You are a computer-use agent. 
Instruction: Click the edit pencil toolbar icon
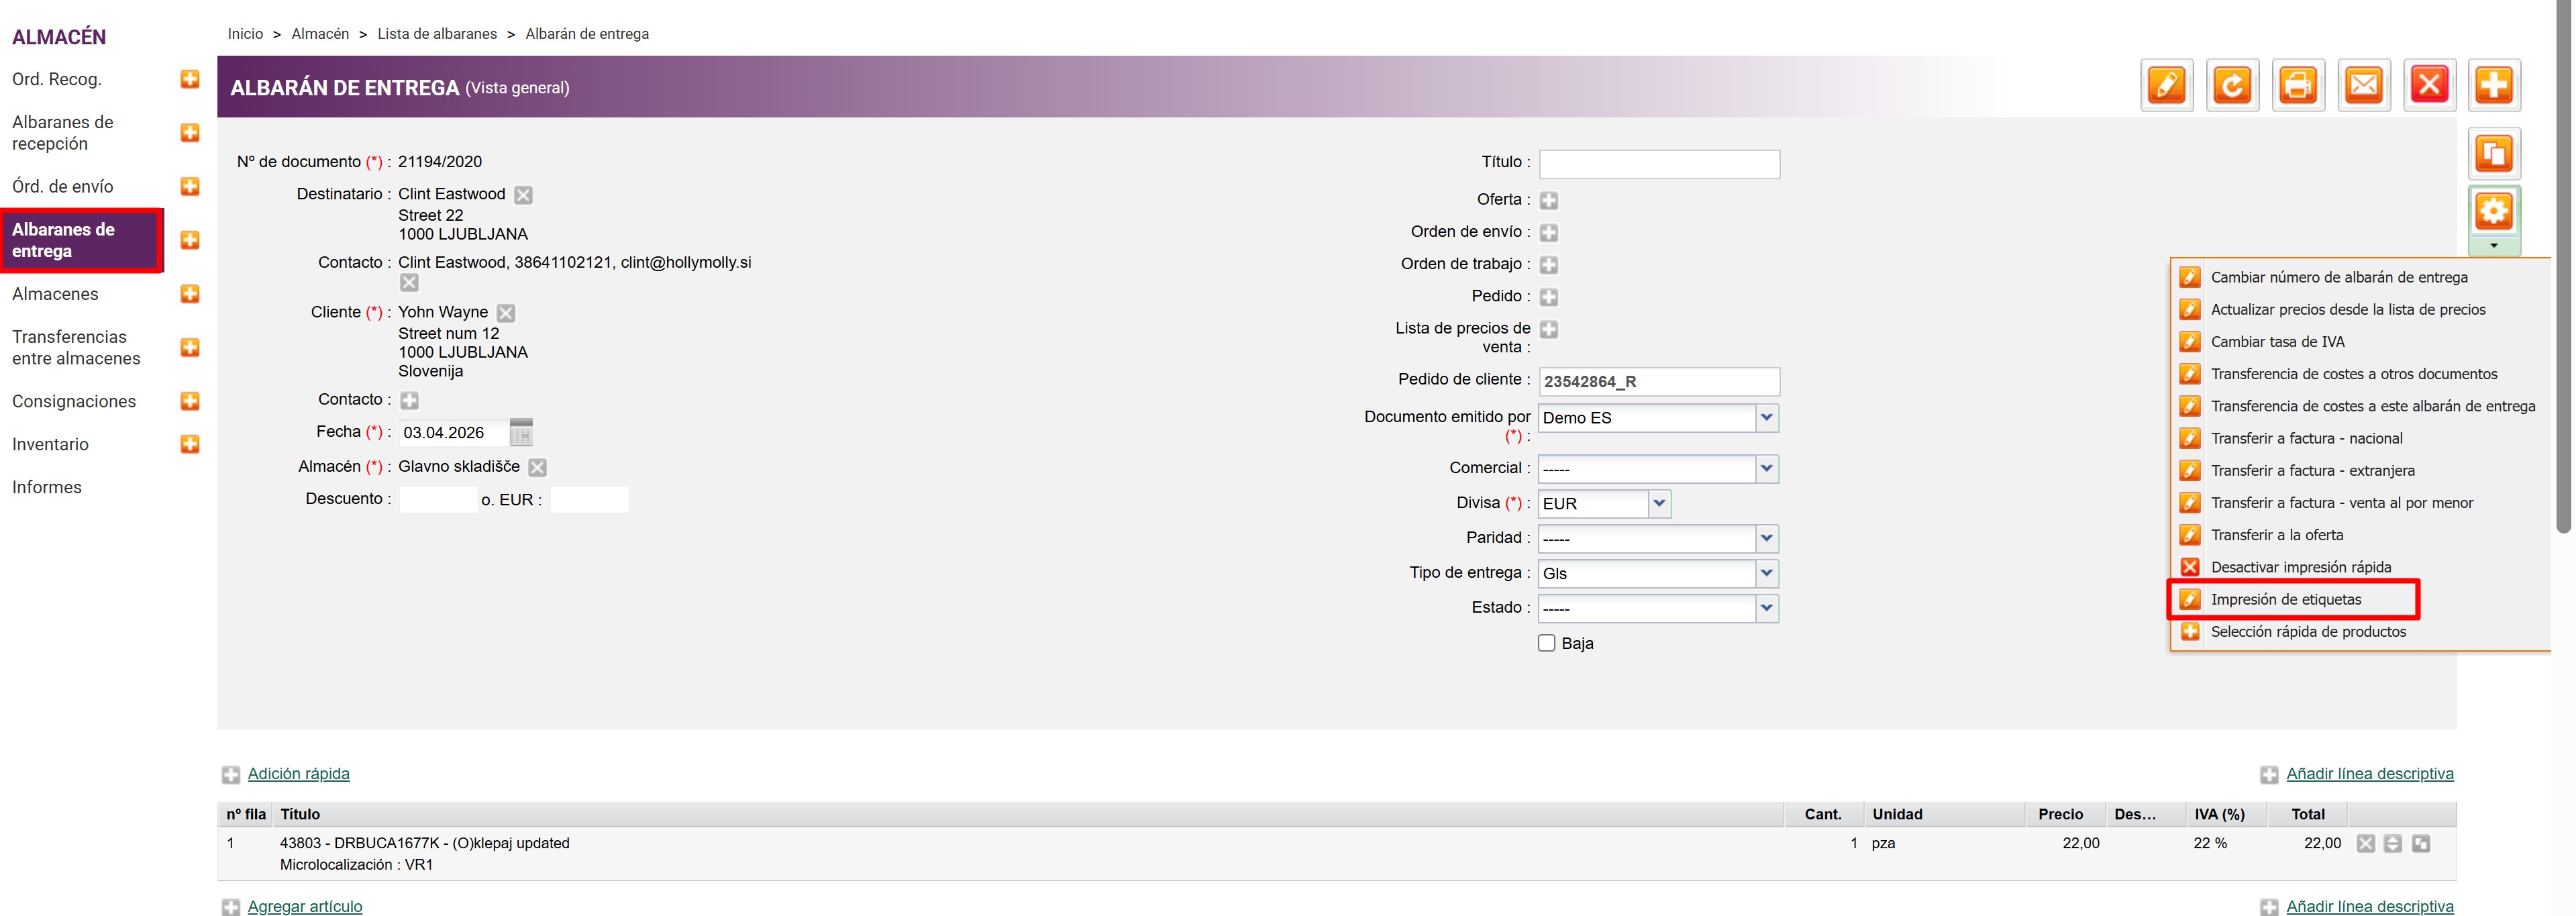coord(2166,85)
